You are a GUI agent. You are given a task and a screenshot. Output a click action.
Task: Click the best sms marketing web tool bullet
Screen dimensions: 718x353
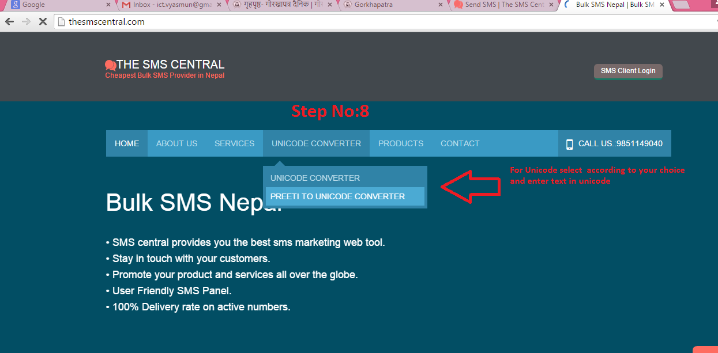pos(246,242)
